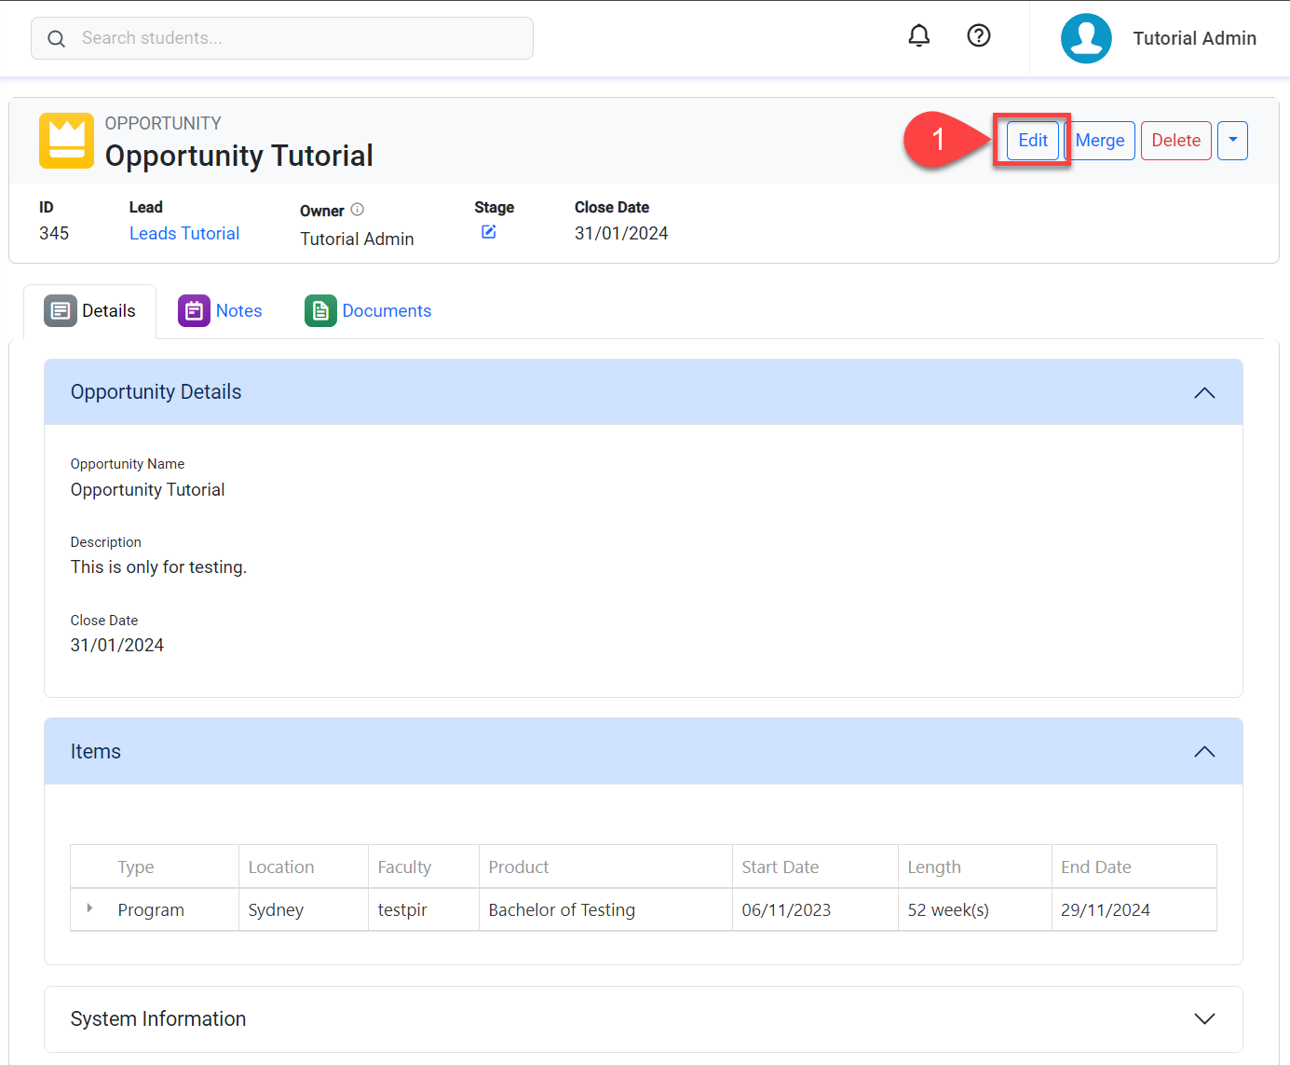
Task: Open the help question mark icon
Action: coord(978,36)
